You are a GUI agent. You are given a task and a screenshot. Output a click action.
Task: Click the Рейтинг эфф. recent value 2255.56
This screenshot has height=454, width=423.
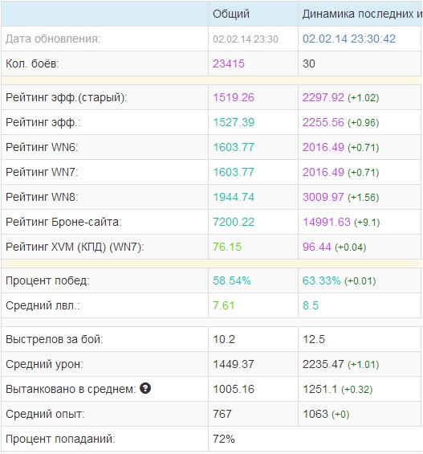[323, 122]
